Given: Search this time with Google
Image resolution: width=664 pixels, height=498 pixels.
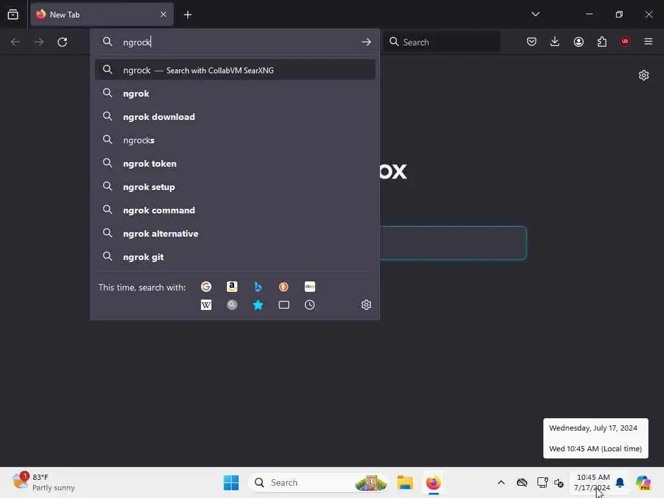Looking at the screenshot, I should 206,287.
